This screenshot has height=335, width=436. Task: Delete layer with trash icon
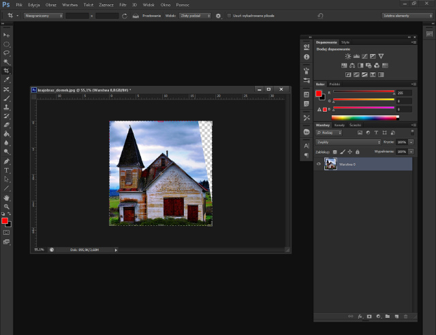click(x=406, y=317)
